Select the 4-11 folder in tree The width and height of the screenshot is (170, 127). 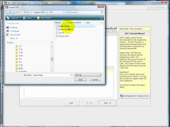pos(20,68)
